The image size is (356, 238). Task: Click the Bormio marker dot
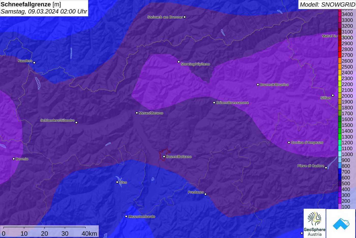[x=14, y=159]
